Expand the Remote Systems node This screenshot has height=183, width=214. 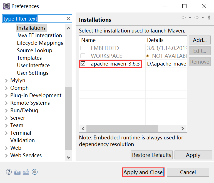[6, 103]
